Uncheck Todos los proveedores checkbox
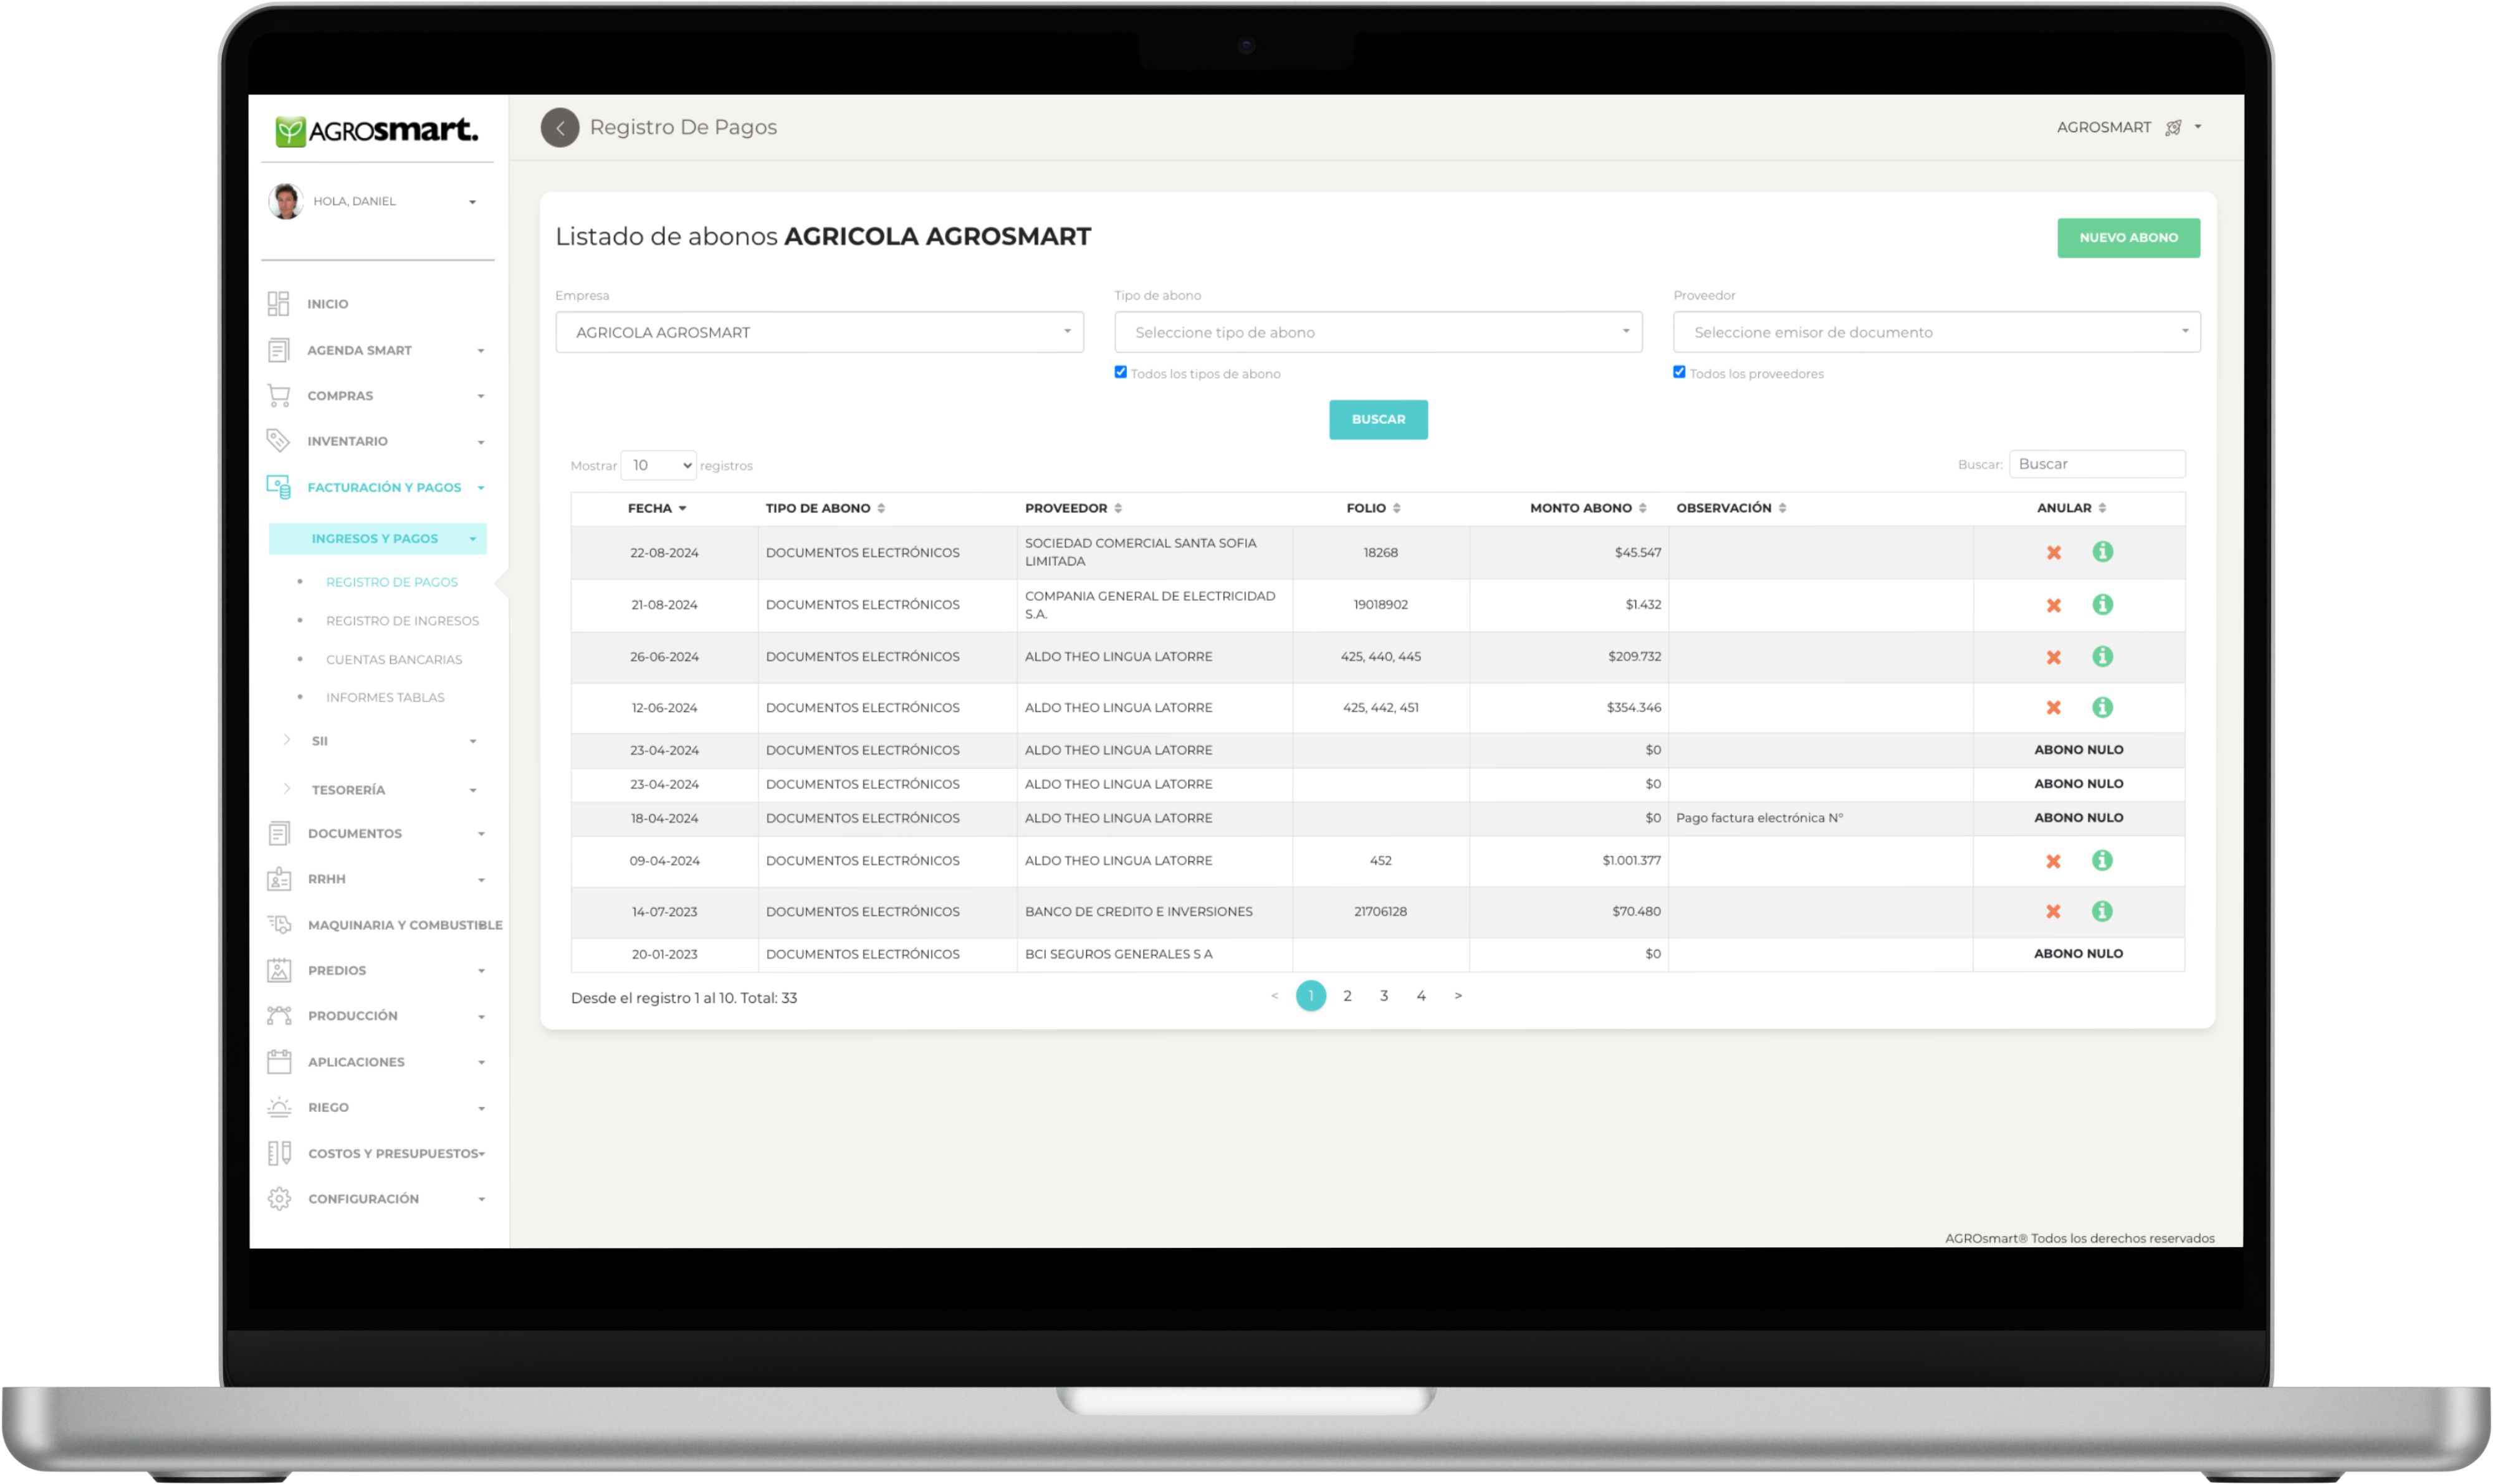The image size is (2493, 1484). click(1679, 372)
